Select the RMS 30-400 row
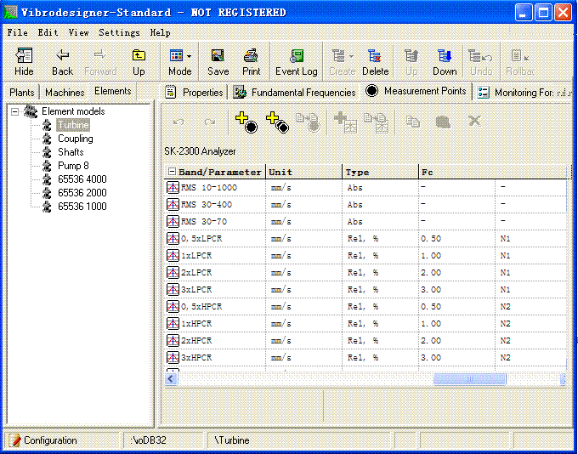 (x=365, y=205)
